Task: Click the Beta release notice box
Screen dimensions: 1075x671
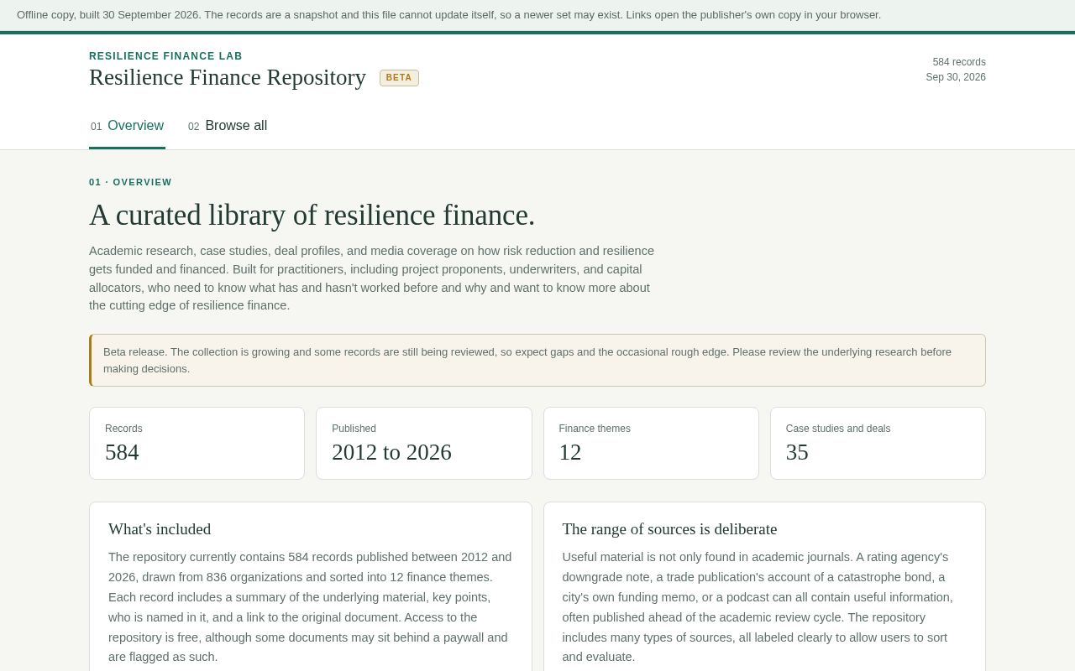Action: 537,361
